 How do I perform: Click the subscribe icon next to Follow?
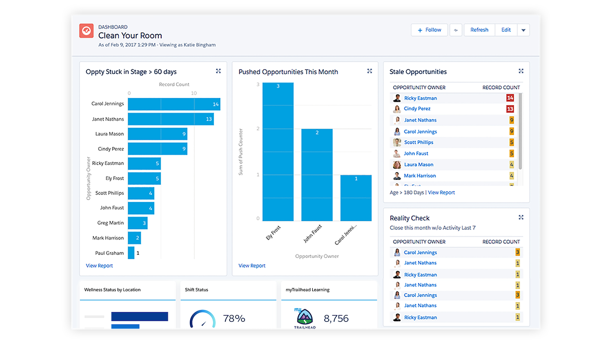(455, 29)
